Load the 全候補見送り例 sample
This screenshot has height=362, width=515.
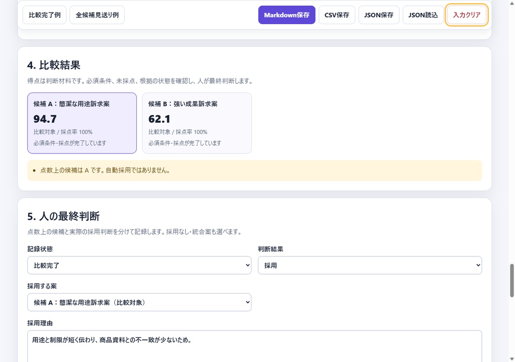[x=97, y=15]
